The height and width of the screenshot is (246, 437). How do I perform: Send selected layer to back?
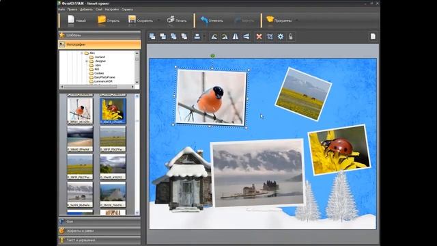click(x=184, y=36)
